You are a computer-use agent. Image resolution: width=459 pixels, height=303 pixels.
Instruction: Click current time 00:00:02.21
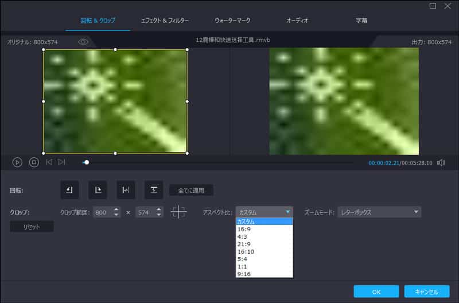click(384, 163)
